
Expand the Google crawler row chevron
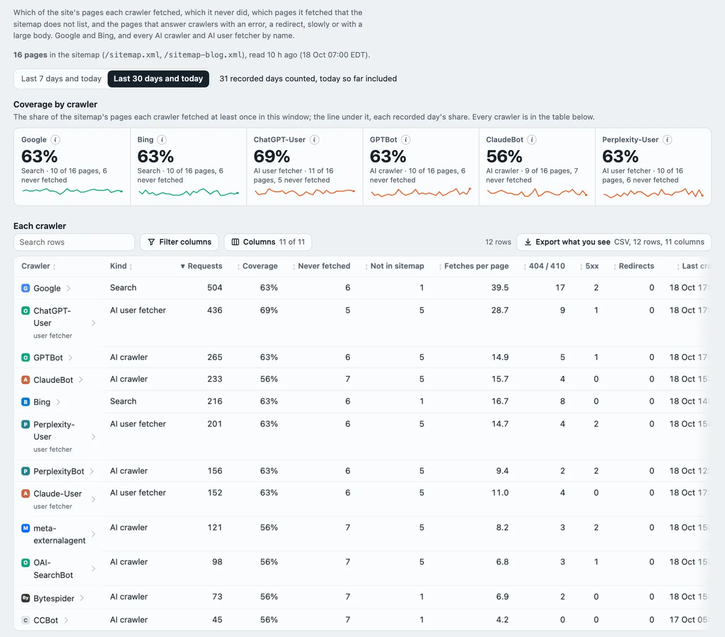[x=68, y=288]
